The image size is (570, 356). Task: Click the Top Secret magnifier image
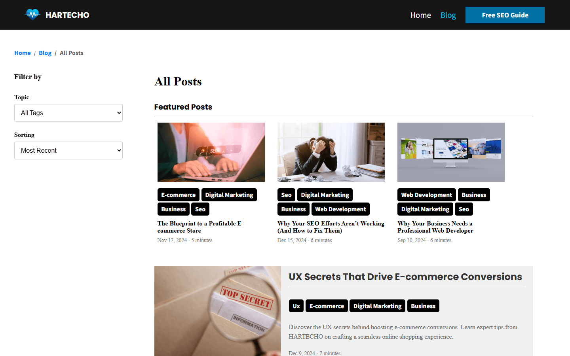point(218,311)
